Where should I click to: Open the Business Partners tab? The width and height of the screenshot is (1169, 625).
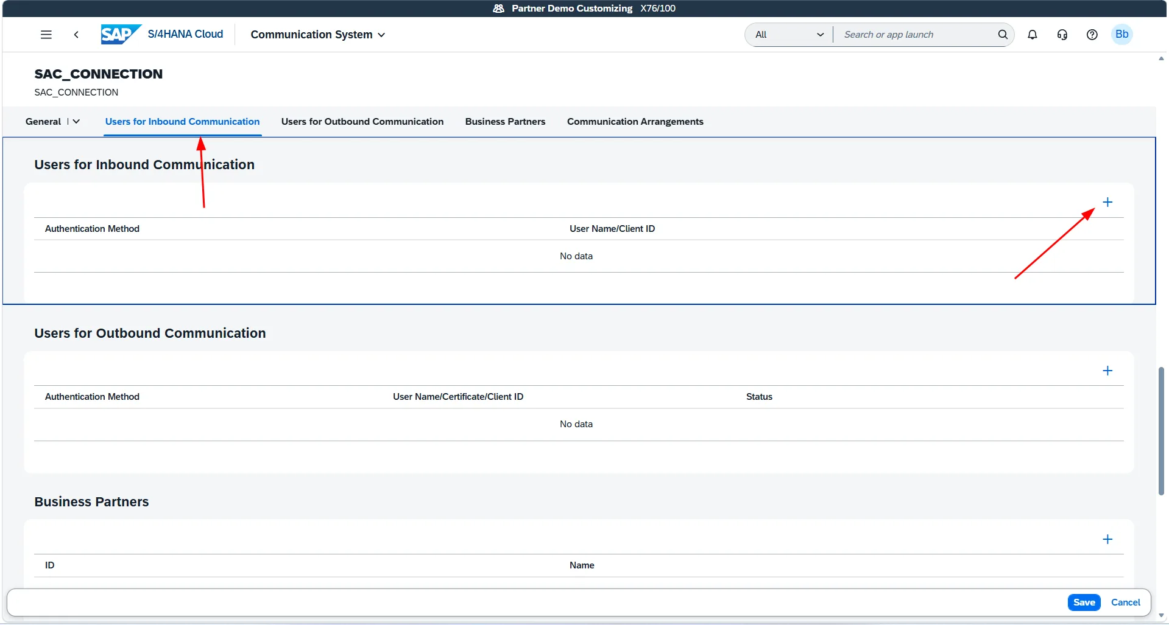[x=505, y=122]
